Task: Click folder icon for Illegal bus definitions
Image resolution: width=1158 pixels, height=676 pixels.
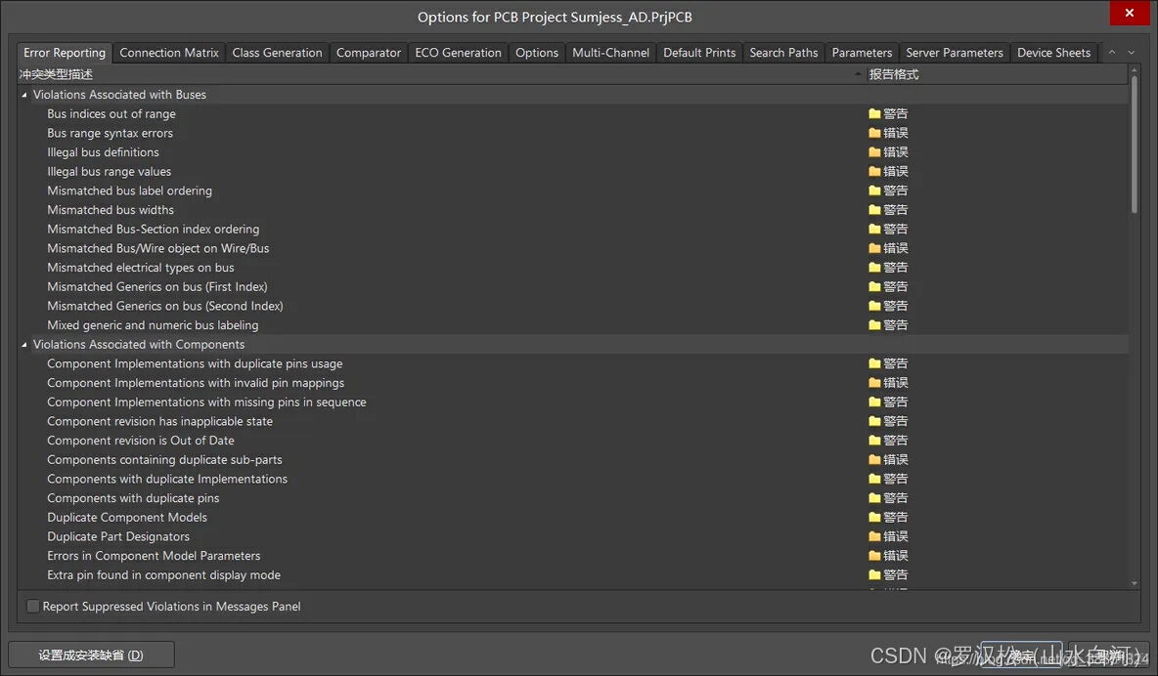Action: [874, 152]
